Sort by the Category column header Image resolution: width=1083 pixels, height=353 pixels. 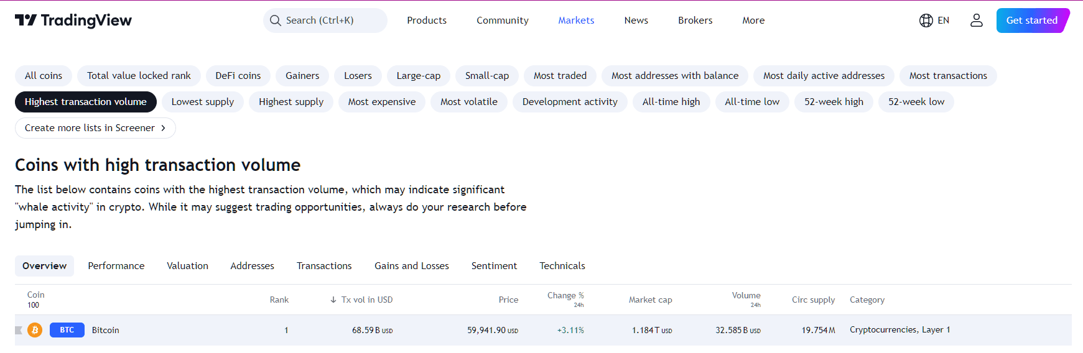[867, 300]
